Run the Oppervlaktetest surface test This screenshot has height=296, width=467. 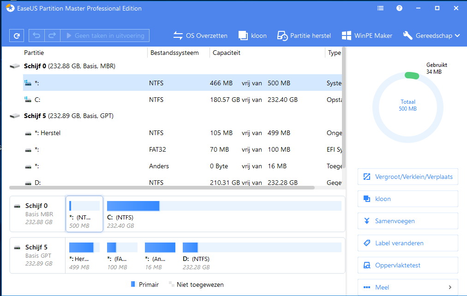pyautogui.click(x=408, y=265)
